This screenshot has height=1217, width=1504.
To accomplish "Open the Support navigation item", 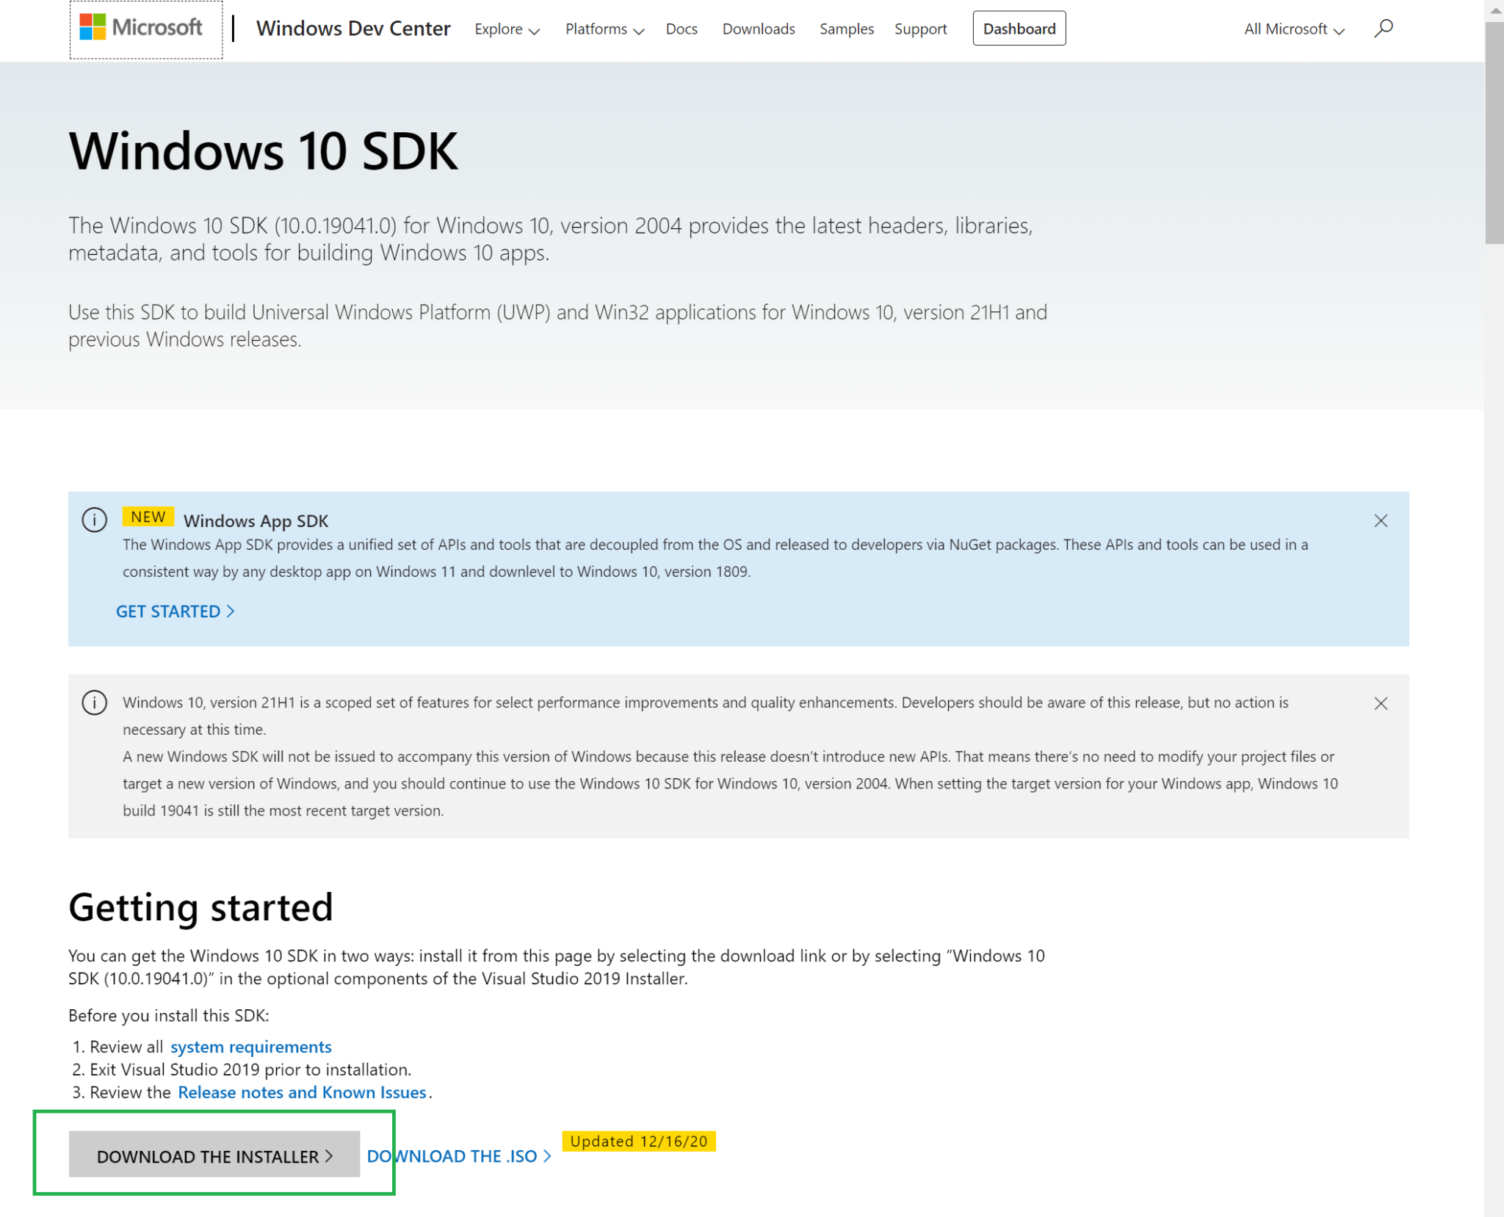I will click(920, 29).
